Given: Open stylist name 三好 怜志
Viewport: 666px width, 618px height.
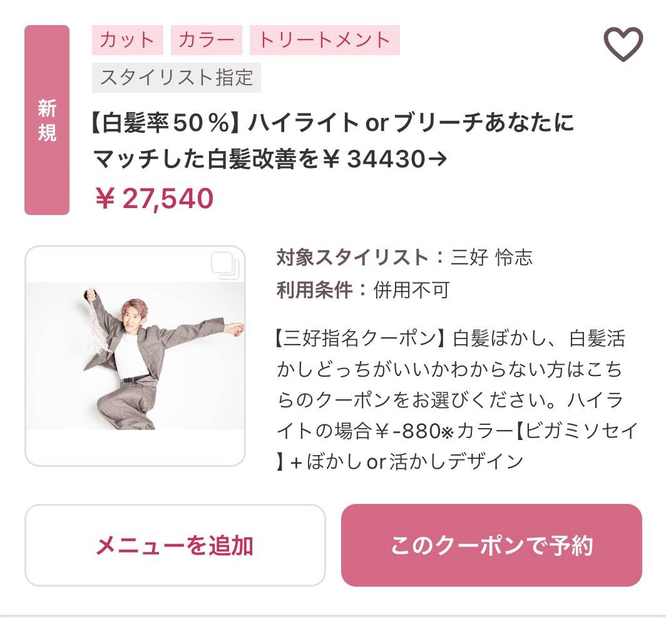Looking at the screenshot, I should [x=491, y=258].
